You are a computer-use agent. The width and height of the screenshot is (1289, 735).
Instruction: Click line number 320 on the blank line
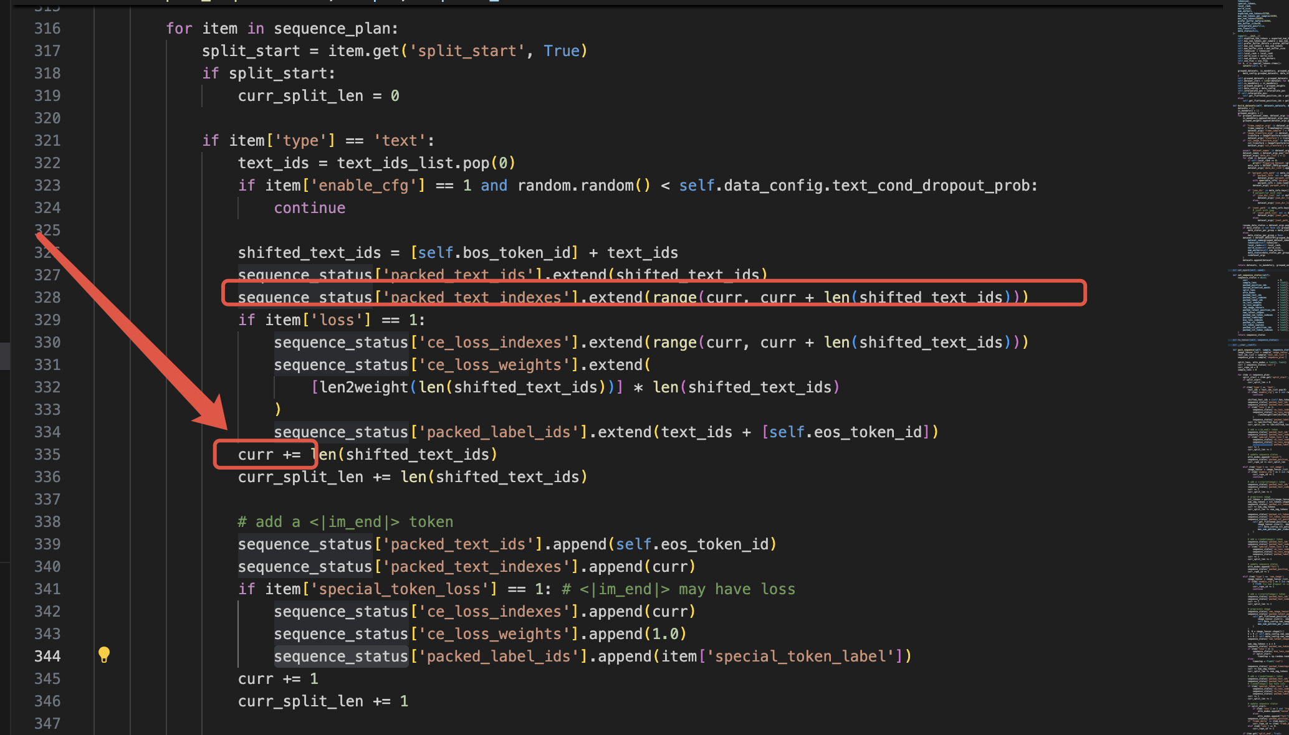(47, 118)
